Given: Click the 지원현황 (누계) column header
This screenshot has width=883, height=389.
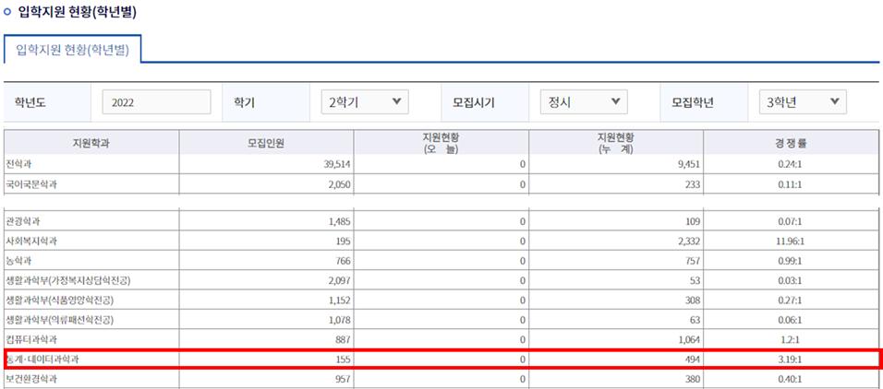Looking at the screenshot, I should pos(616,143).
